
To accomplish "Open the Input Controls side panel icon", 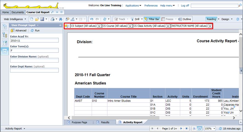I will pos(5,43).
